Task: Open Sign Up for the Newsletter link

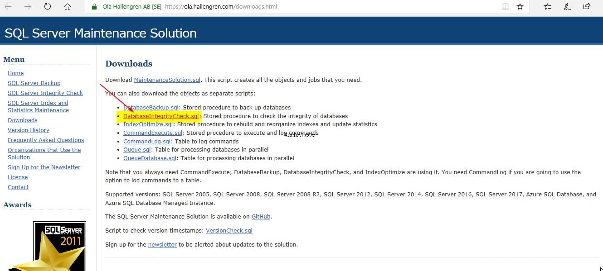Action: coord(44,167)
